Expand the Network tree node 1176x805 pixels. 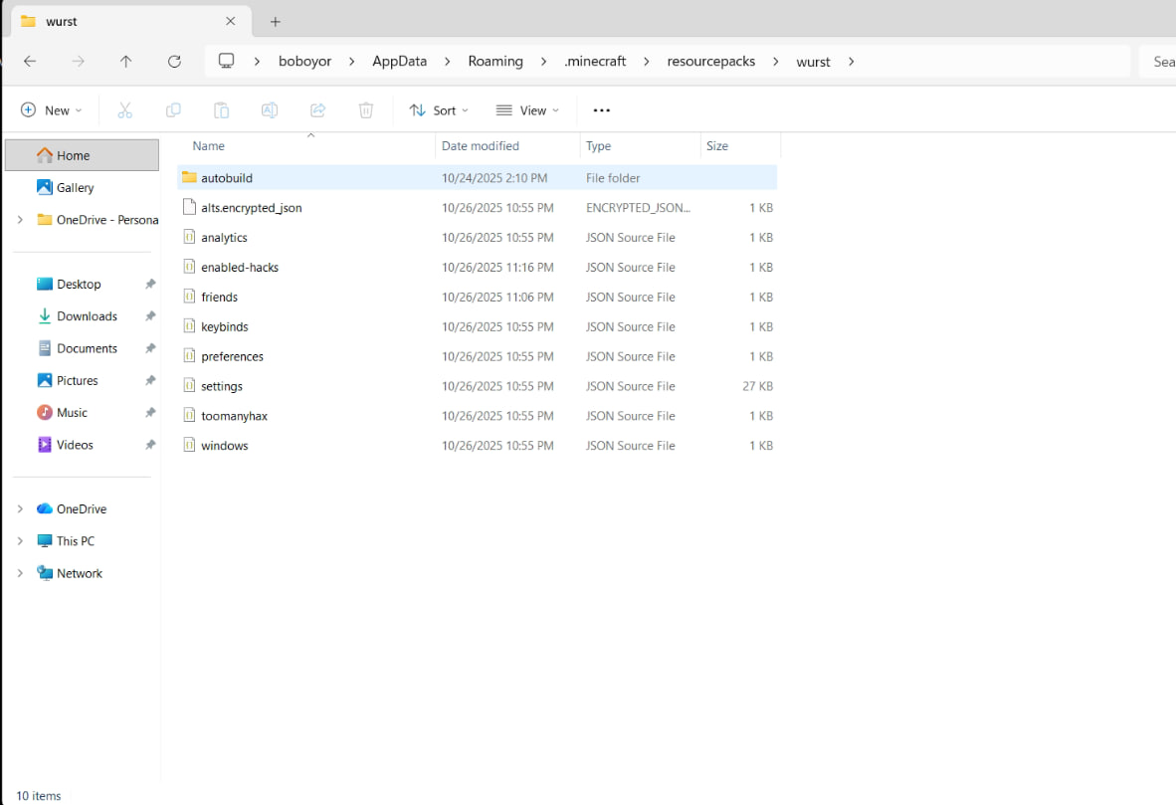[20, 573]
